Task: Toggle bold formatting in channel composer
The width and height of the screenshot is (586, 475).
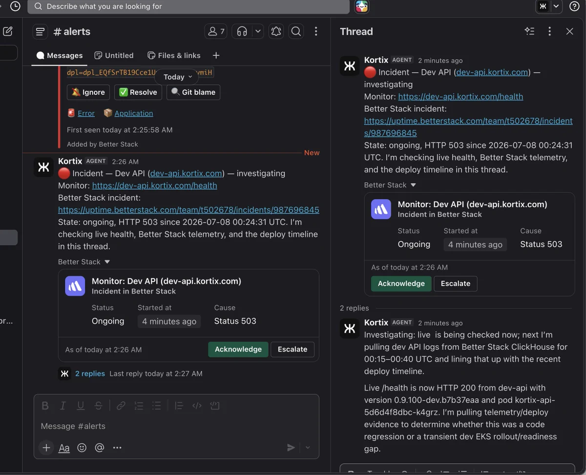Action: tap(45, 406)
